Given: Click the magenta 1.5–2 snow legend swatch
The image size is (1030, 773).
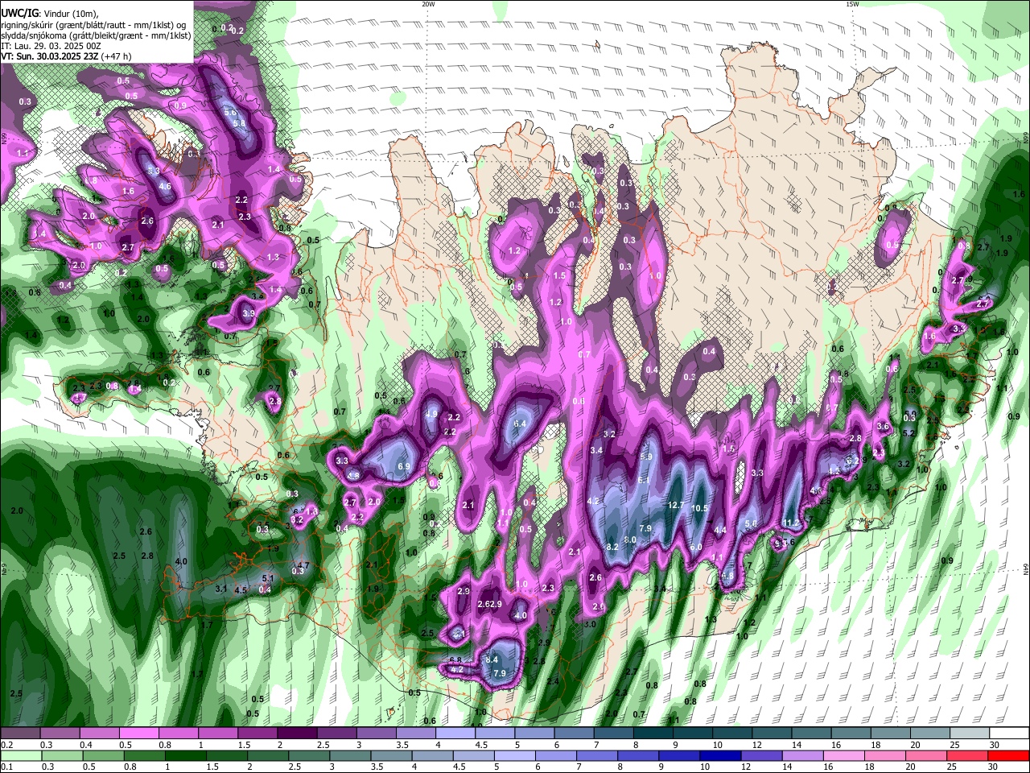Looking at the screenshot, I should click(x=257, y=734).
